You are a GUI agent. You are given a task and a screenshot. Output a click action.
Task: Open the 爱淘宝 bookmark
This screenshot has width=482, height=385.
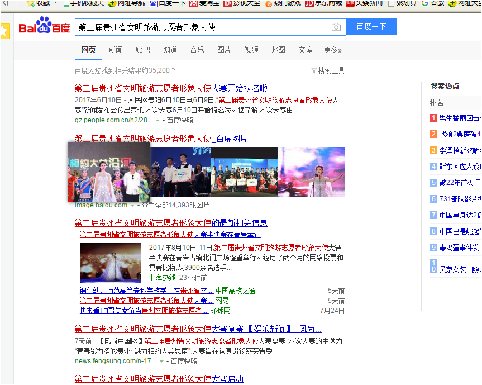tap(204, 3)
